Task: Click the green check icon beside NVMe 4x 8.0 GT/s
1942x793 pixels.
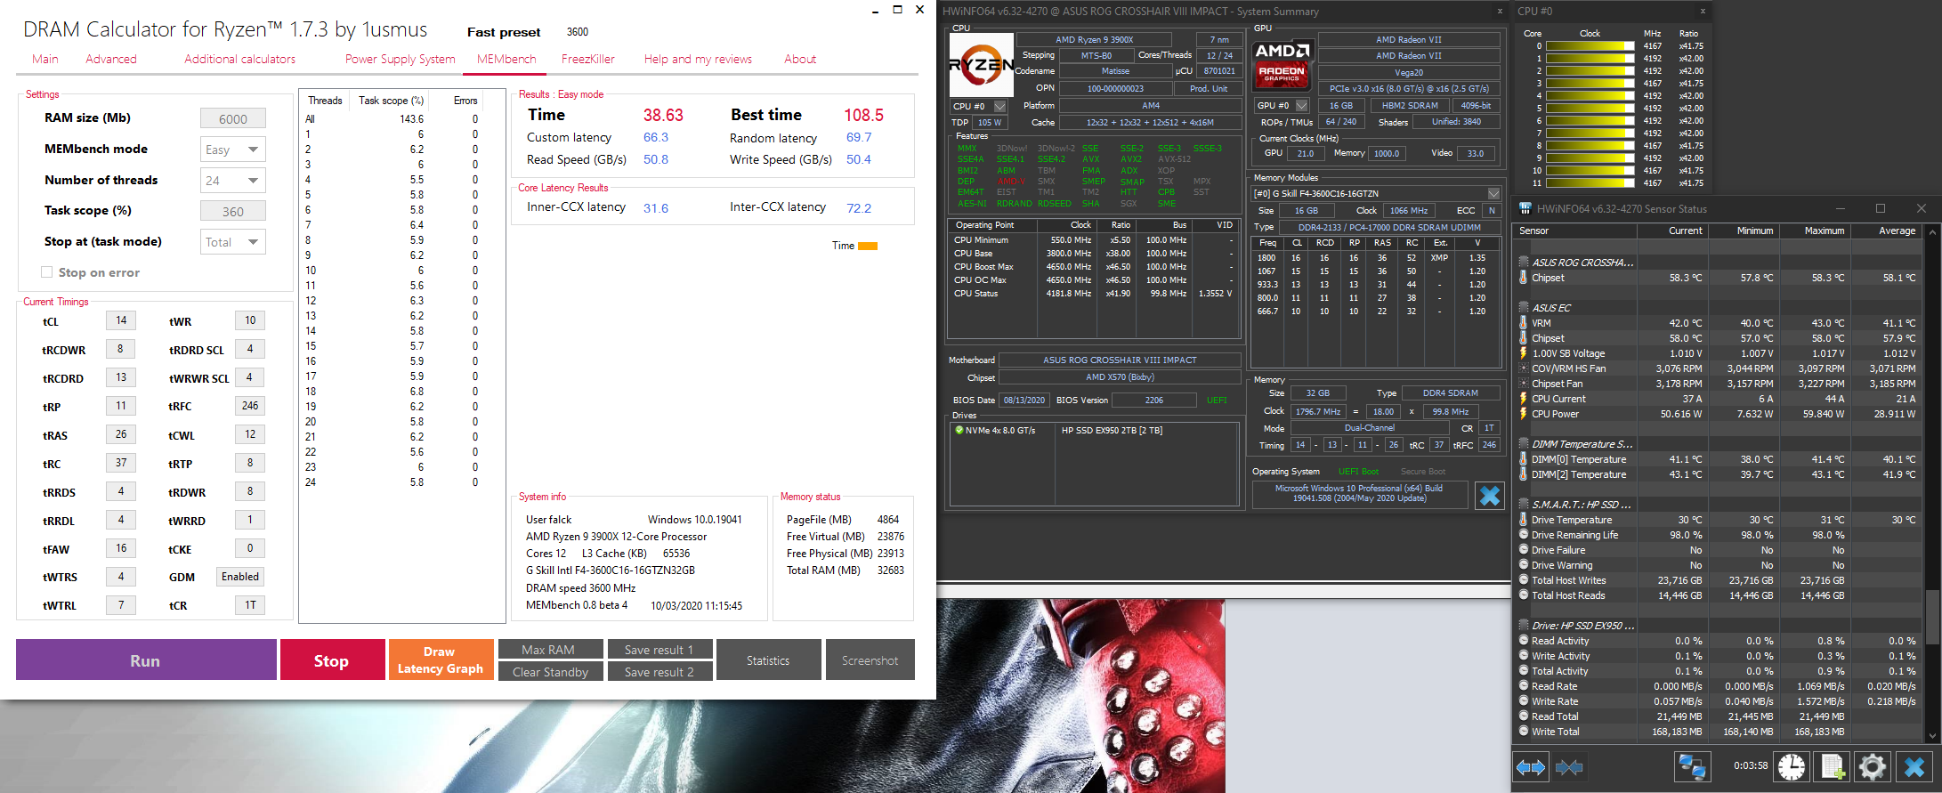Action: [959, 431]
